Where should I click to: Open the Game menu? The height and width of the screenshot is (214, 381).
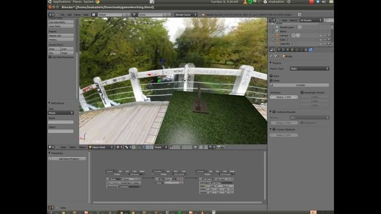coord(77,15)
